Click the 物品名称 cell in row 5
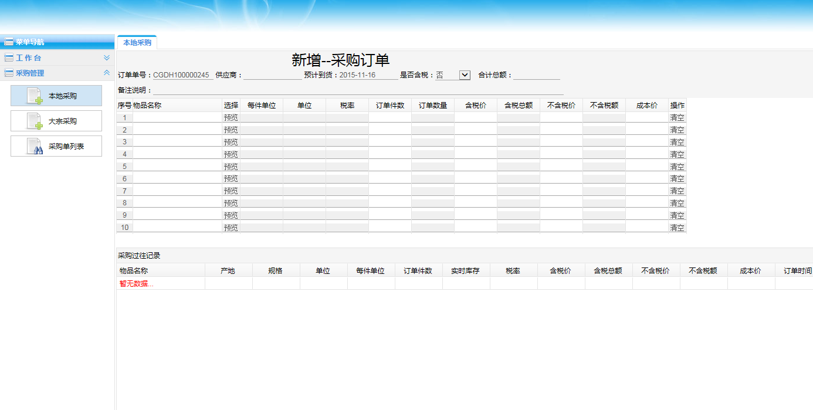Image resolution: width=813 pixels, height=410 pixels. click(177, 166)
